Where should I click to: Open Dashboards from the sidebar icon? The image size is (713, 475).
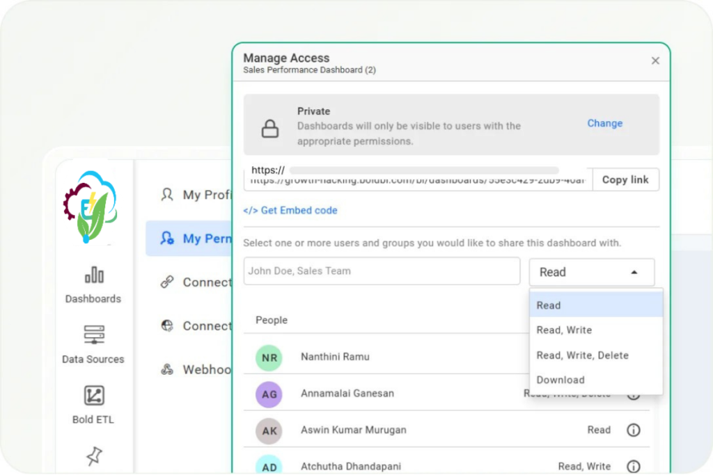click(93, 276)
